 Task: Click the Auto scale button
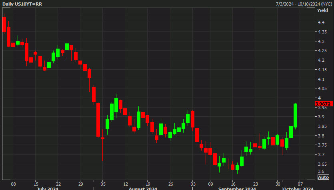pos(323,177)
